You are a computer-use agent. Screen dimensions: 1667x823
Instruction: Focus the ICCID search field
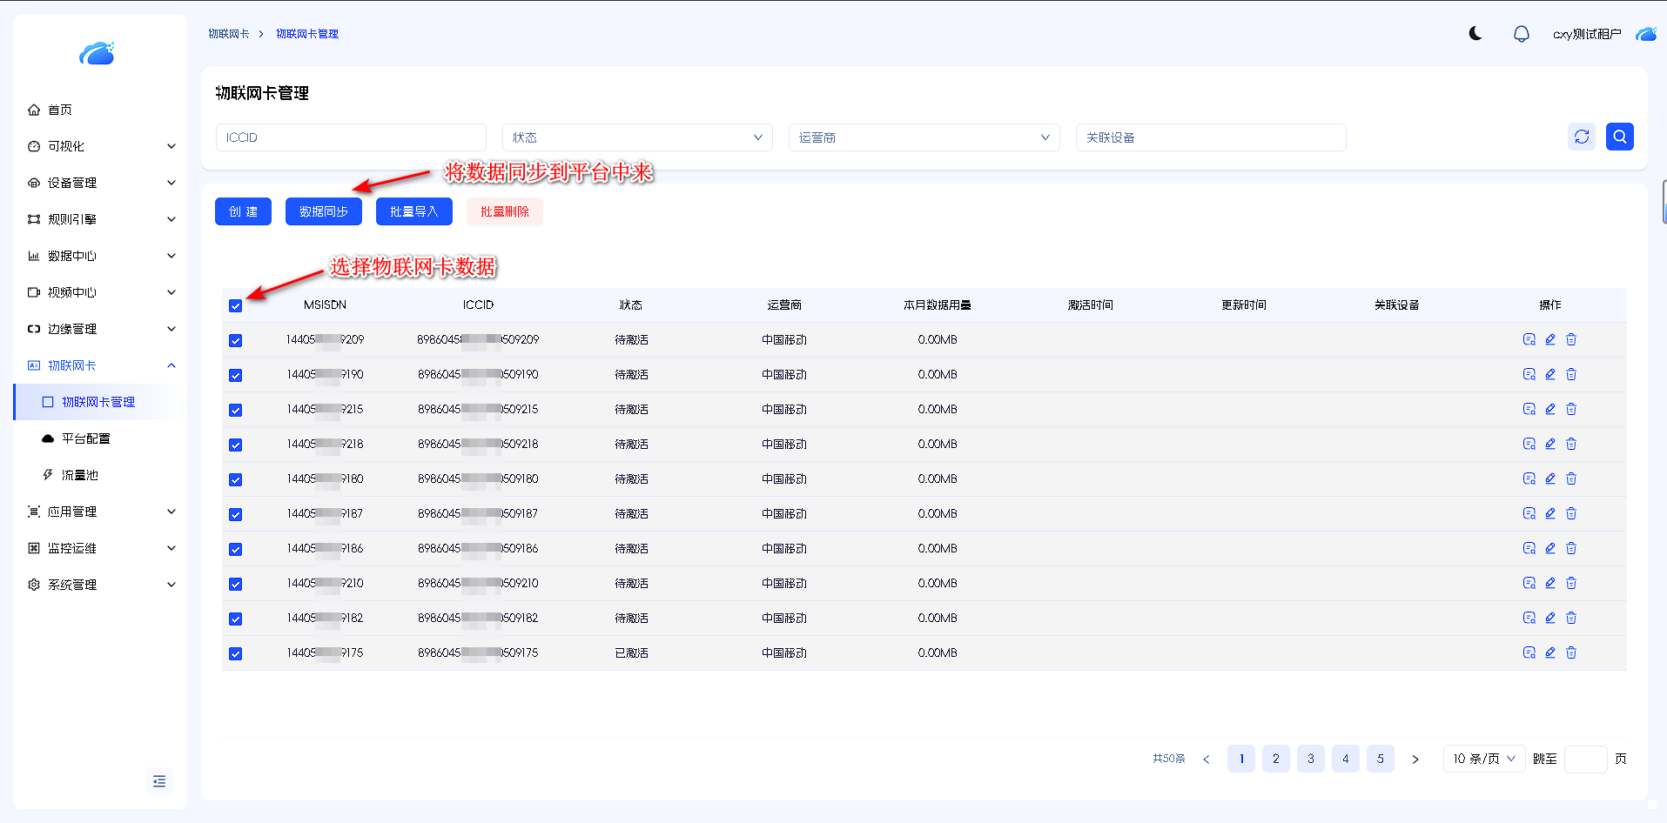tap(351, 137)
